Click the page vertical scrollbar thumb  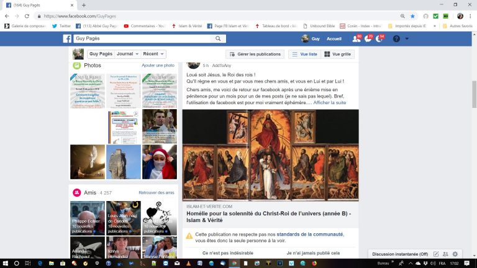(475, 94)
